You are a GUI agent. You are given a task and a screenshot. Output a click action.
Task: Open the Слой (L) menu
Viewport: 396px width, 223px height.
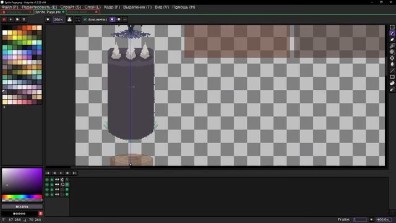(92, 7)
